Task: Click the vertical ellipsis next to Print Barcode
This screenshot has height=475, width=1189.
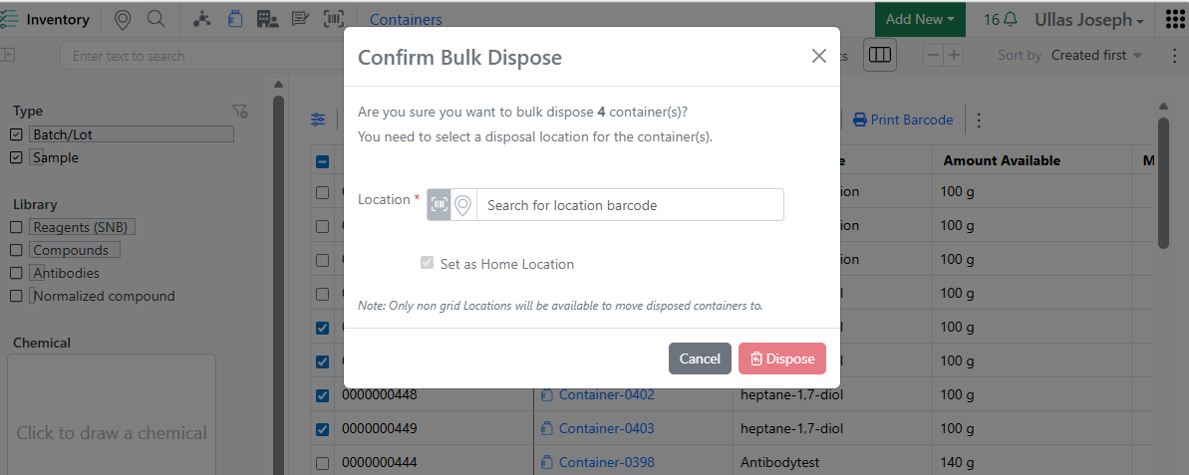Action: point(978,120)
